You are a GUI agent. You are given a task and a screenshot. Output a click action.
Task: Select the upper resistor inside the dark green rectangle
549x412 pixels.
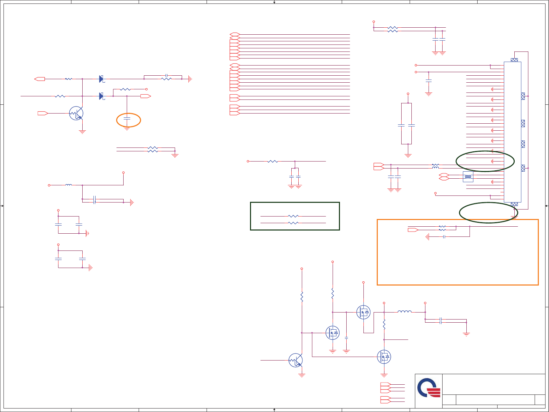click(293, 216)
